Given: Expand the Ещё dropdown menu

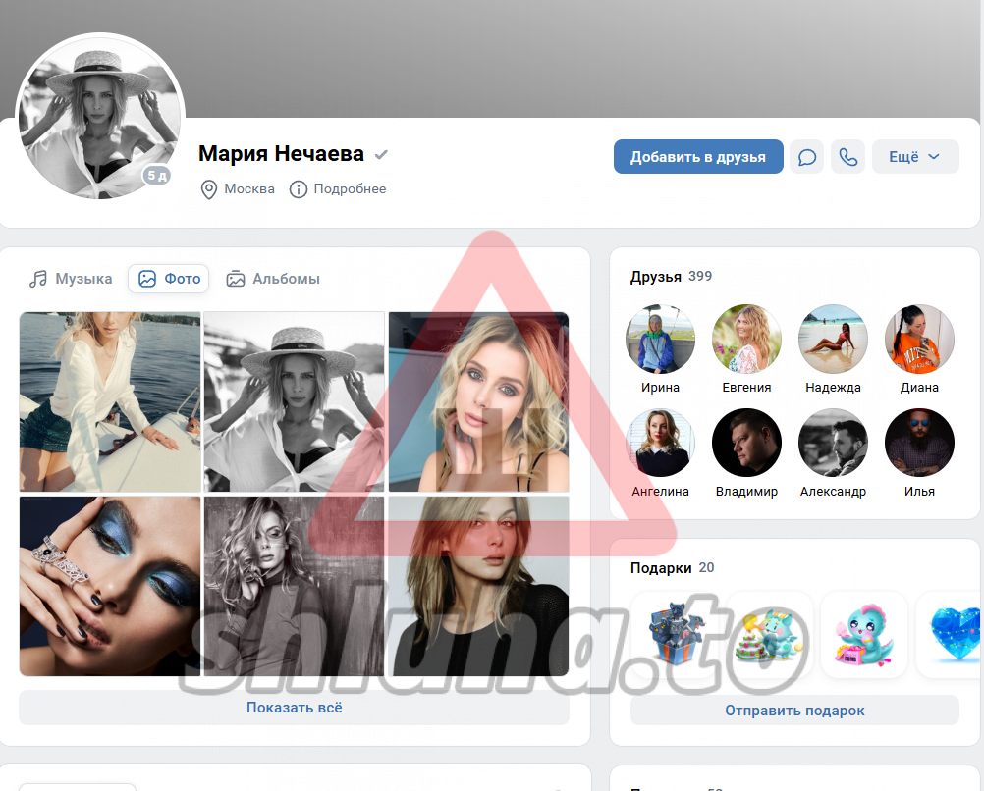Looking at the screenshot, I should coord(914,157).
